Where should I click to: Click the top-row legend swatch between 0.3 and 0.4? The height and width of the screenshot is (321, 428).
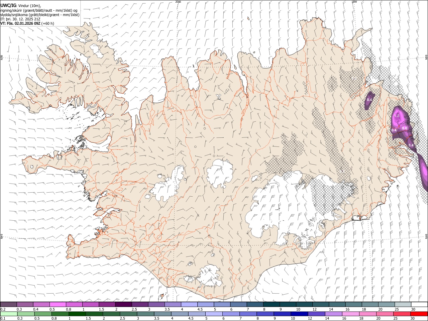click(x=25, y=304)
